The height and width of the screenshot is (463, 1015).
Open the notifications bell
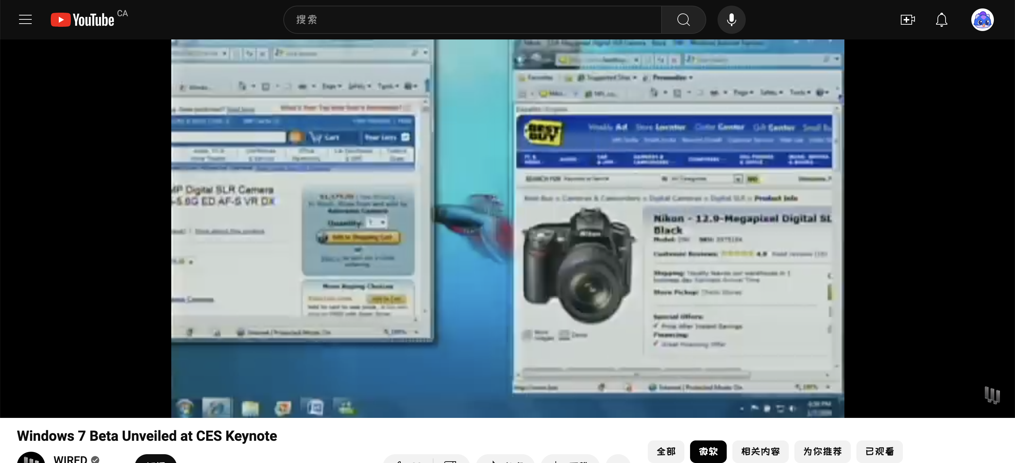941,20
